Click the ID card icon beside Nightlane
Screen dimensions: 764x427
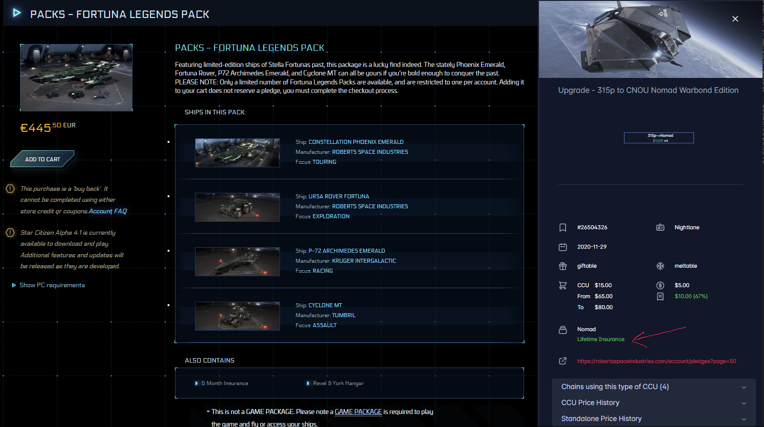click(660, 227)
